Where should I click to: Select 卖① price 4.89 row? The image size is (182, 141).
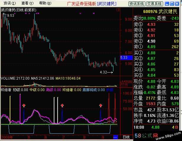coord(156,47)
